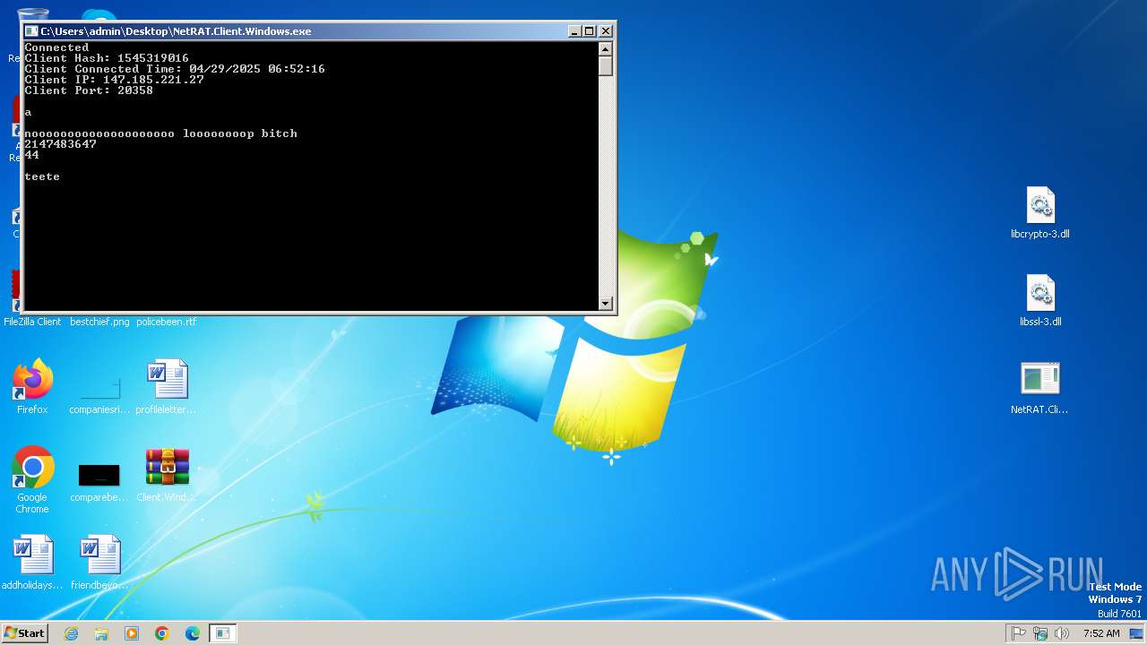
Task: Click the '2147483647' console line
Action: [x=60, y=144]
